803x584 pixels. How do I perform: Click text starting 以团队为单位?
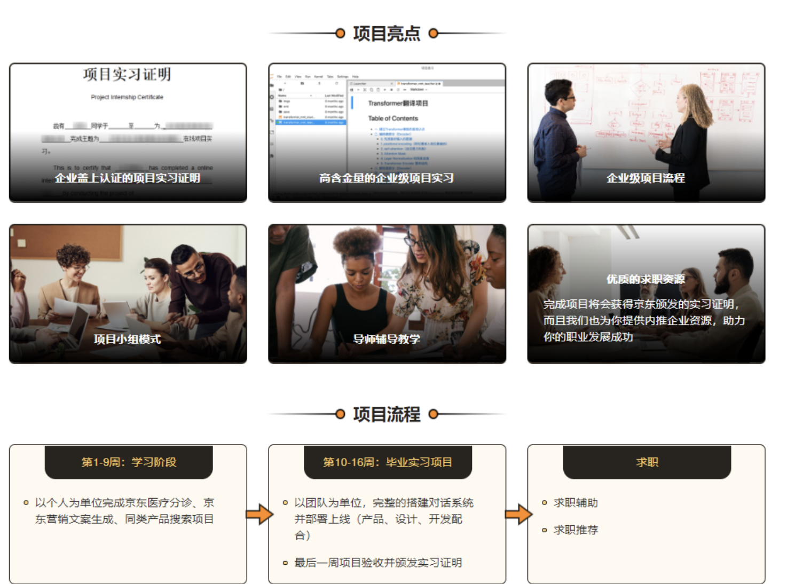point(384,519)
